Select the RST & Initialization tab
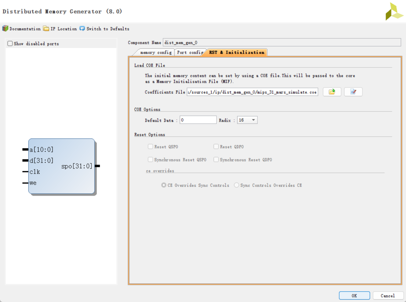 click(237, 52)
